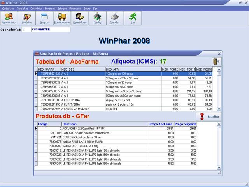This screenshot has height=187, width=249.
Task: Select the ACCU-CHEK product row
Action: (x=116, y=129)
